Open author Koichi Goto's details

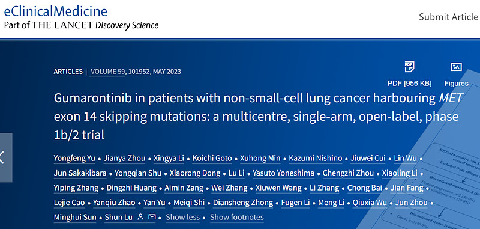coord(212,159)
